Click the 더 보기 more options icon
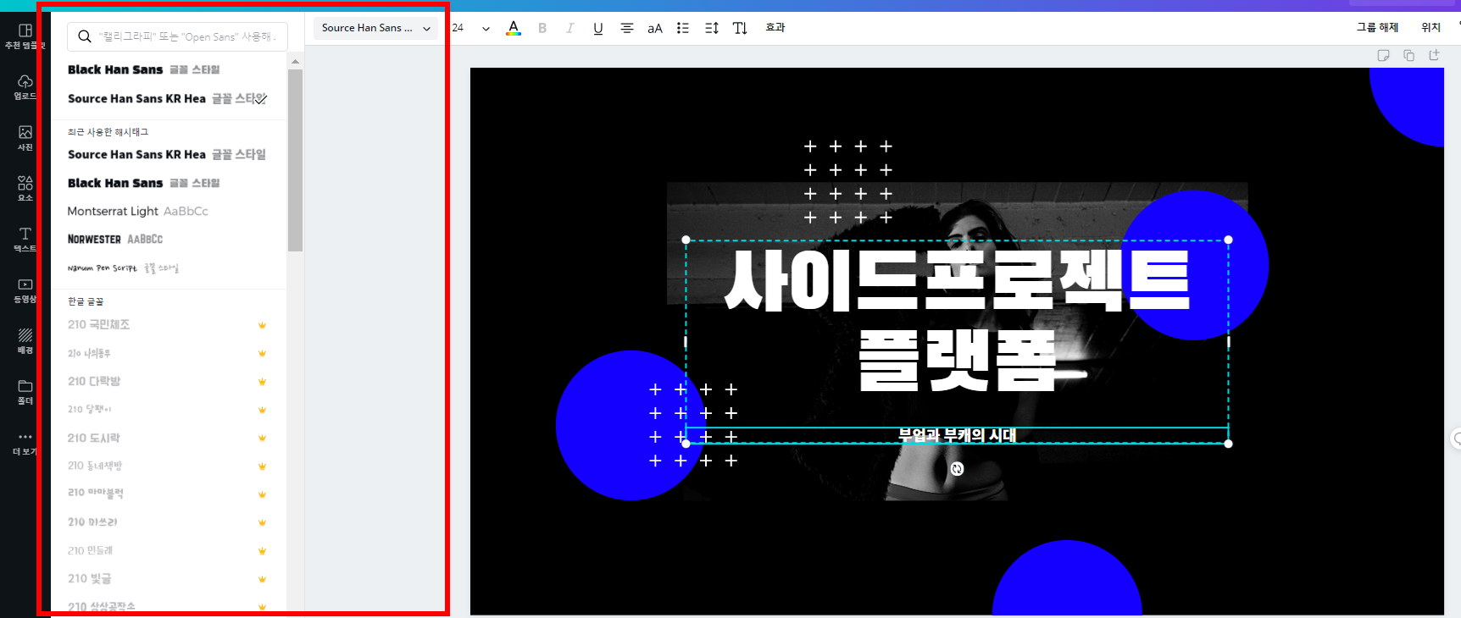This screenshot has height=618, width=1461. [25, 437]
